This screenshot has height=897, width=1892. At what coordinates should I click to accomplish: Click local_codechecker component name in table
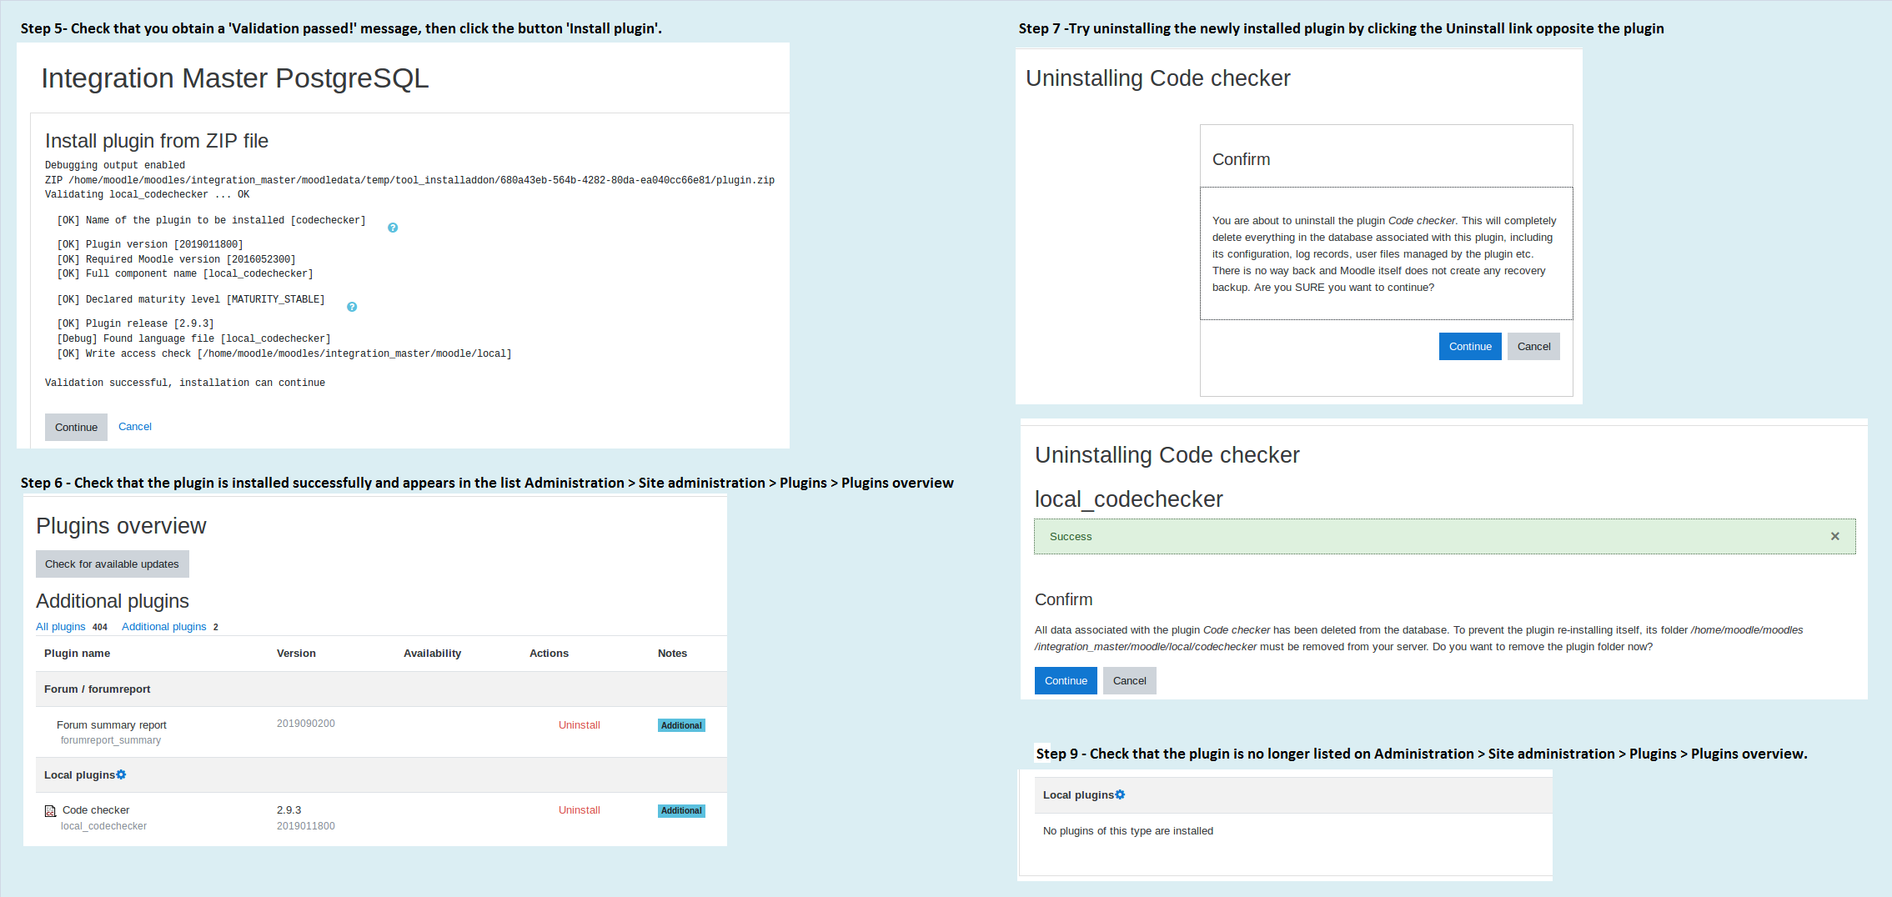click(103, 826)
